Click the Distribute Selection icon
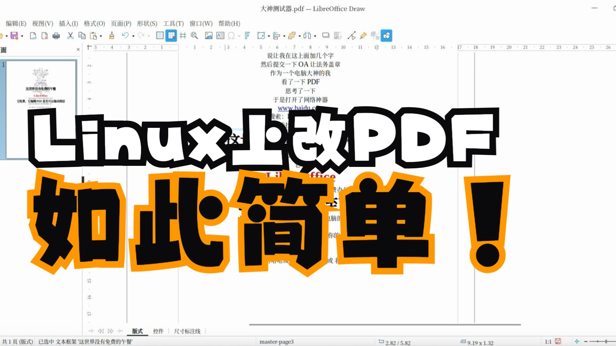This screenshot has width=616, height=346. 307,36
